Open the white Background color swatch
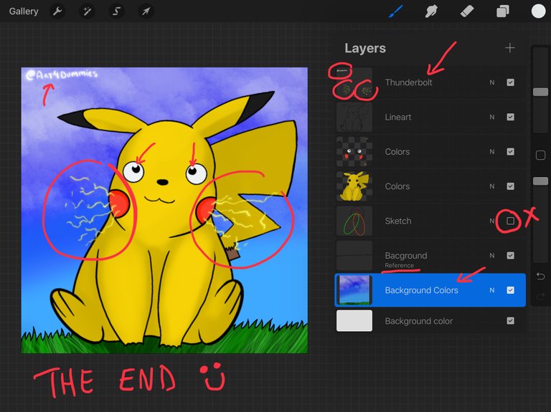Viewport: 551px width, 412px height. point(354,321)
